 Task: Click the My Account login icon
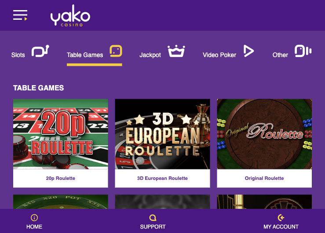(281, 218)
